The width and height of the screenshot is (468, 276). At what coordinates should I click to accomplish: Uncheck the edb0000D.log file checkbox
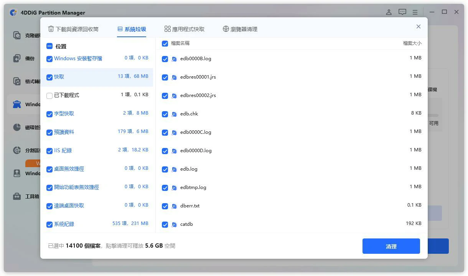pyautogui.click(x=165, y=151)
